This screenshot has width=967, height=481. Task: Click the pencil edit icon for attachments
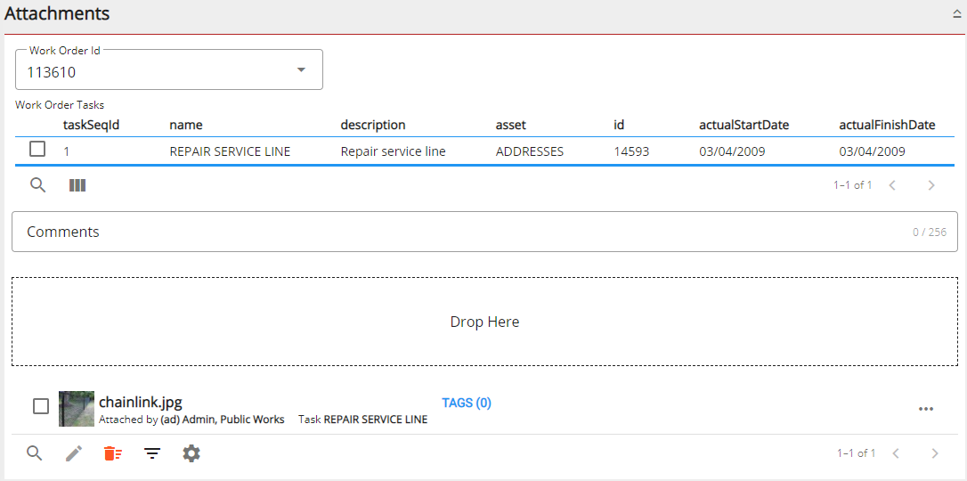[74, 453]
